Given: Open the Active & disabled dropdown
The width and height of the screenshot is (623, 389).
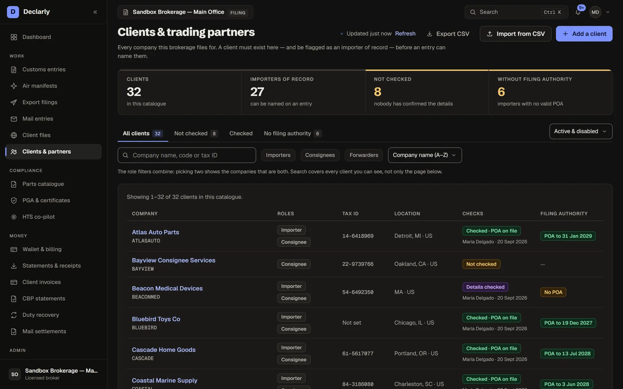Looking at the screenshot, I should click(x=581, y=131).
